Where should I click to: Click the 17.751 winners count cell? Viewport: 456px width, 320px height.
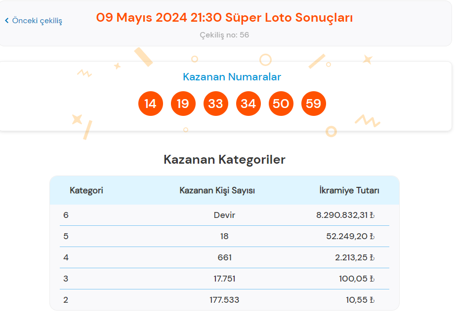(x=224, y=279)
